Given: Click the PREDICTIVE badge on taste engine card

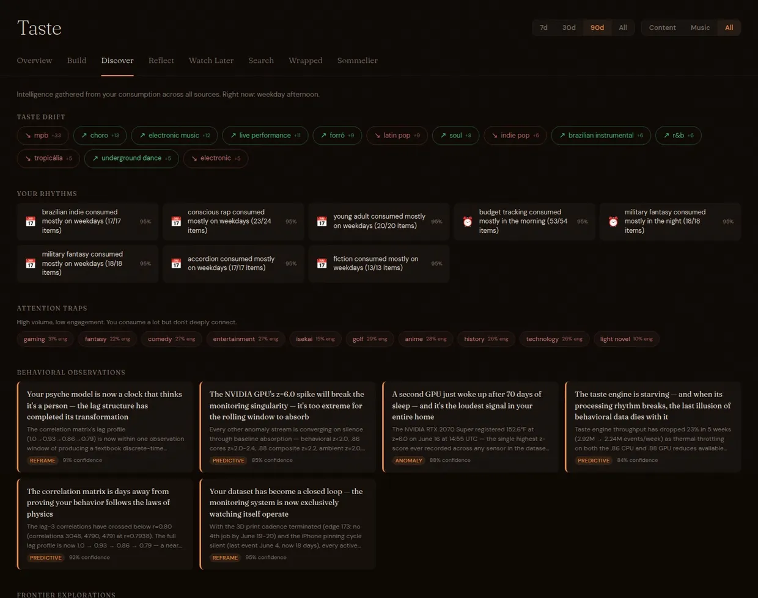Looking at the screenshot, I should (594, 461).
